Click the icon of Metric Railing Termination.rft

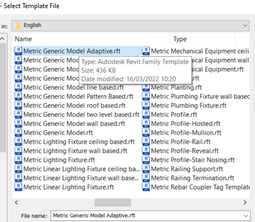click(146, 178)
